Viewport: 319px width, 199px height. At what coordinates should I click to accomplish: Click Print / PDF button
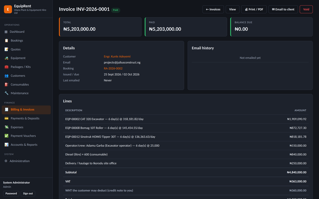point(254,9)
